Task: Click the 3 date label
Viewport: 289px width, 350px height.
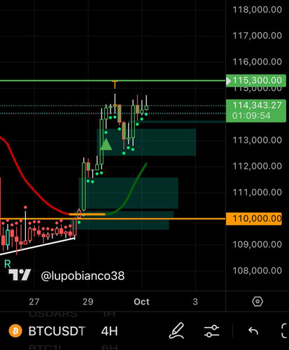Action: click(195, 302)
